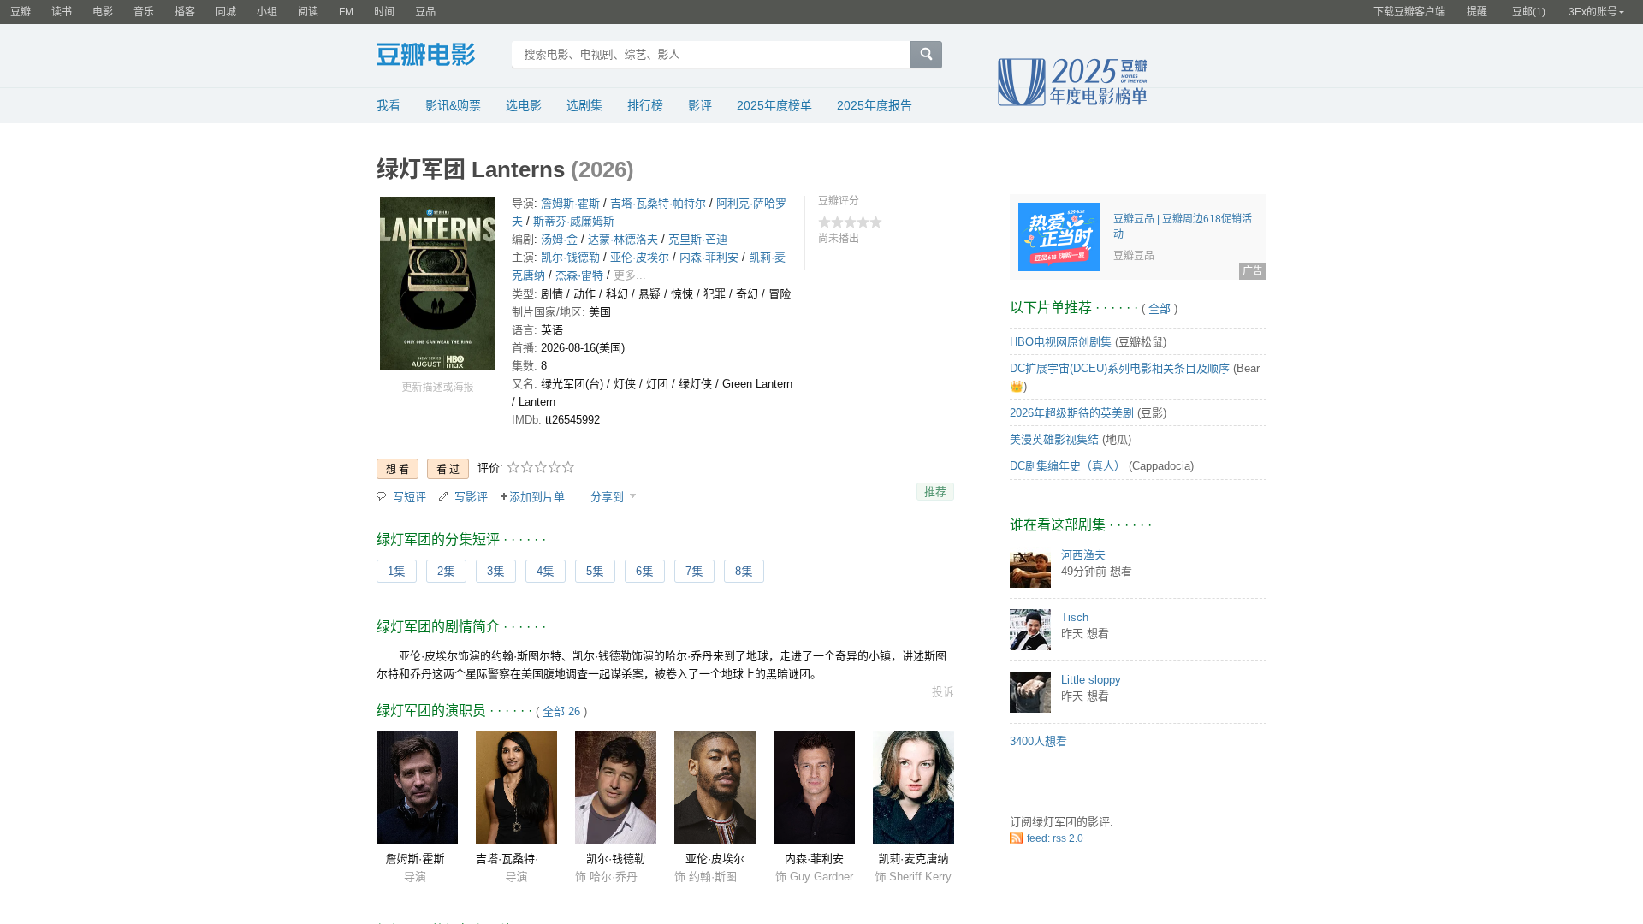Open episode 1集 short reviews
Screen dimensions: 1643x924
[396, 572]
